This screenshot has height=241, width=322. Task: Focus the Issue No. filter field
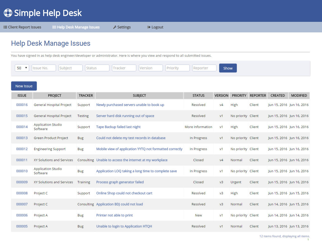(44, 68)
